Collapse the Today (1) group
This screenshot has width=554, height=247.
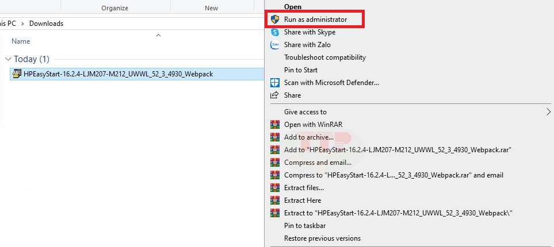(9, 59)
